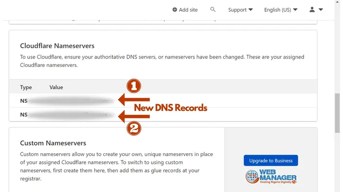Click the Custom Nameservers heading

53,143
